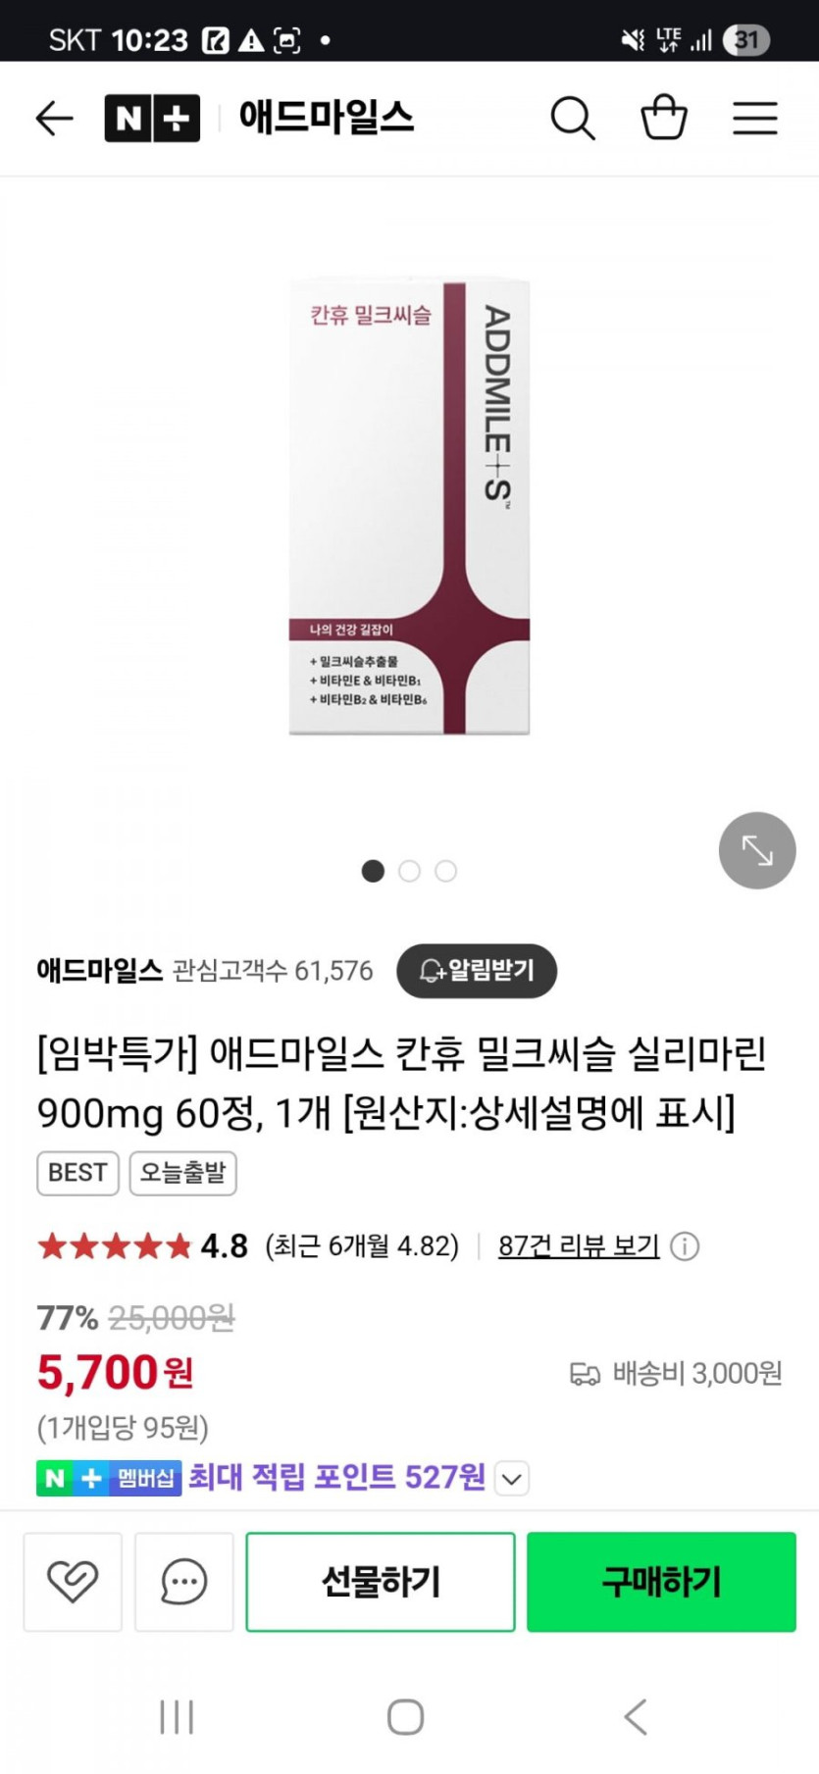
Task: Show review rating info icon
Action: 685,1246
